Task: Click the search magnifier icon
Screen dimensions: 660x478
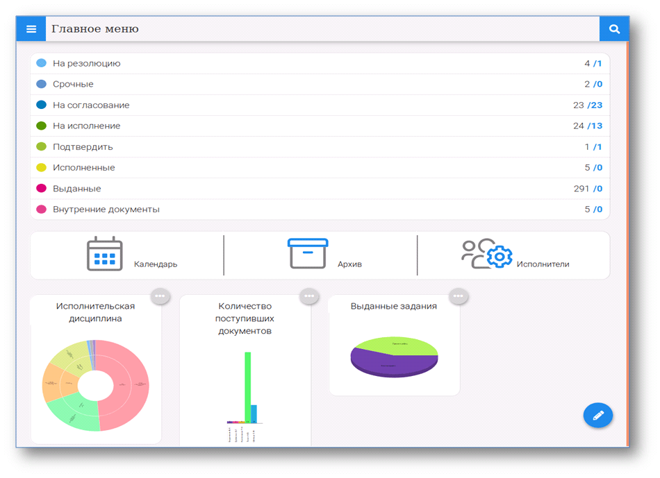Action: pyautogui.click(x=614, y=29)
